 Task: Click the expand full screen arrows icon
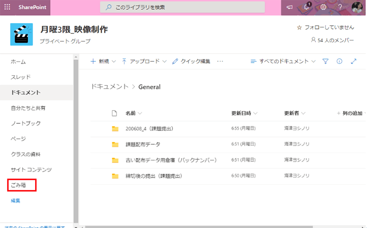click(354, 61)
